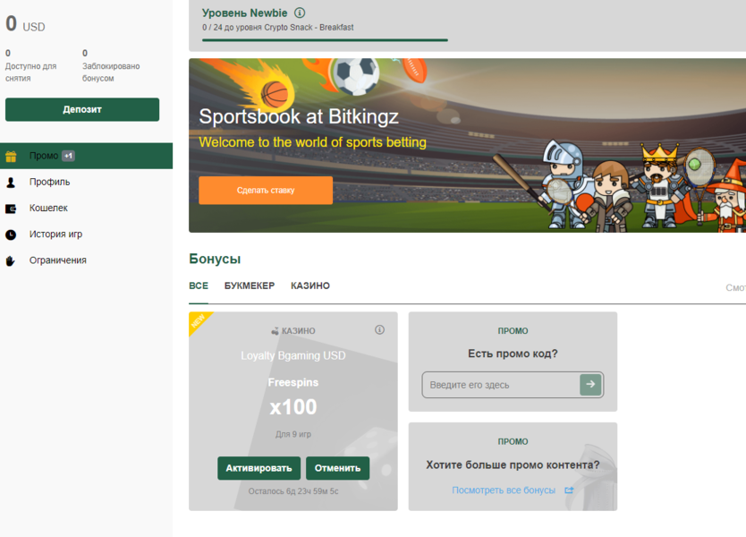Cancel the Loyalty Bgaming bonus with Отменить
Viewport: 746px width, 537px height.
click(337, 468)
